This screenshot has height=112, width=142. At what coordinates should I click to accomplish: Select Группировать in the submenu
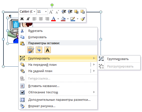coord(119,59)
